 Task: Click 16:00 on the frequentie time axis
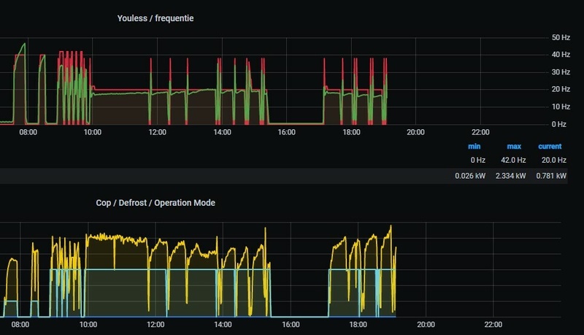click(286, 132)
